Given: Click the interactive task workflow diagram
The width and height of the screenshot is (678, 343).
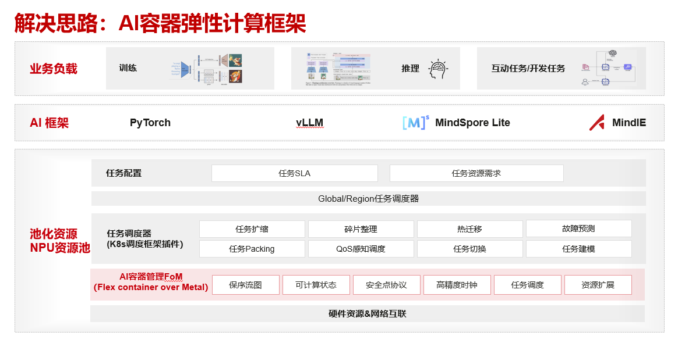Looking at the screenshot, I should tap(607, 69).
